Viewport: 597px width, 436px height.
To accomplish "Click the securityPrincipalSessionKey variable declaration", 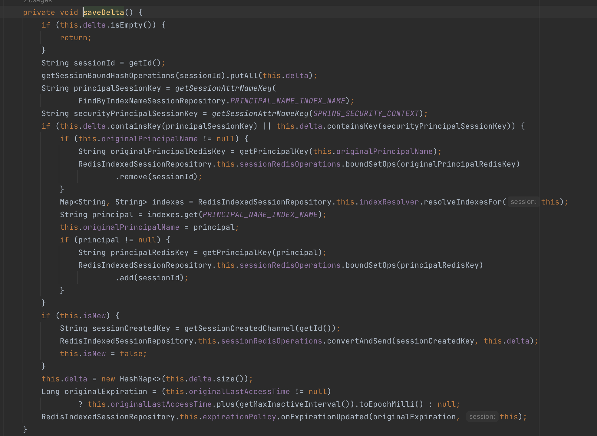I will pyautogui.click(x=136, y=113).
